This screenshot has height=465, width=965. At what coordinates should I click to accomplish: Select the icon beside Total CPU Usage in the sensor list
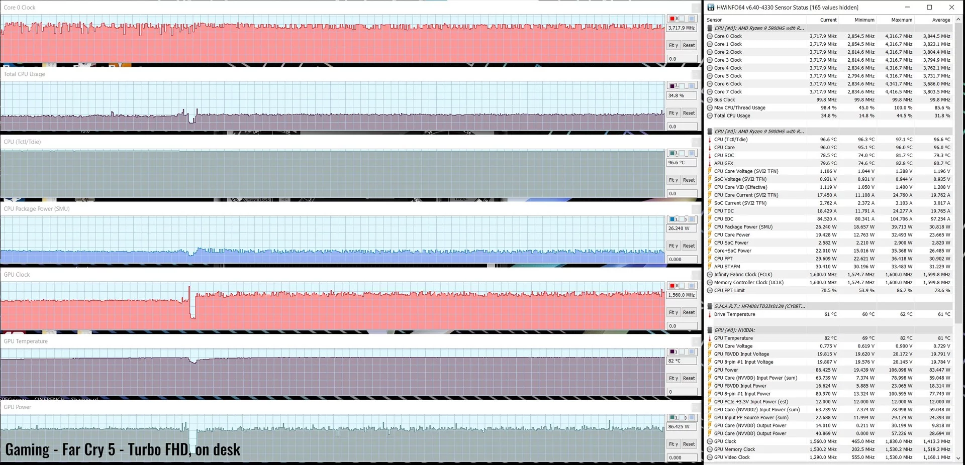(x=710, y=115)
